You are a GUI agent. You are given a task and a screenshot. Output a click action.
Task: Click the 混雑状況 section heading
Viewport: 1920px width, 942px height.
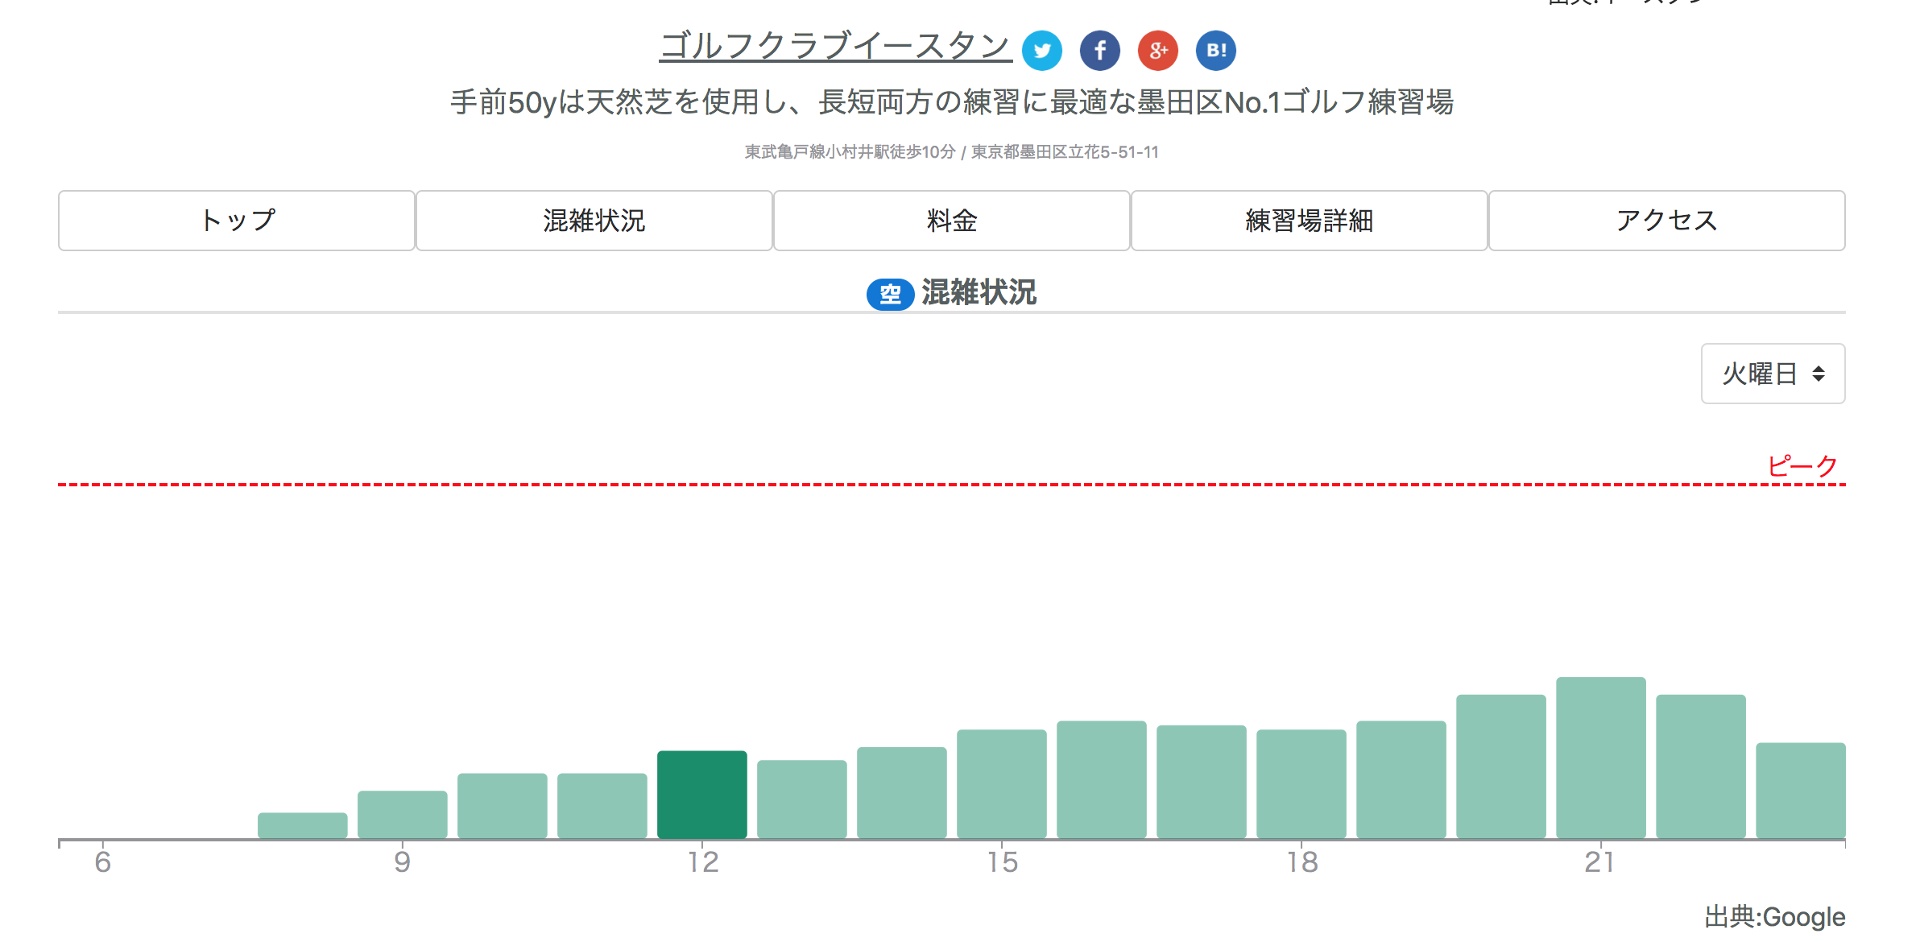979,293
